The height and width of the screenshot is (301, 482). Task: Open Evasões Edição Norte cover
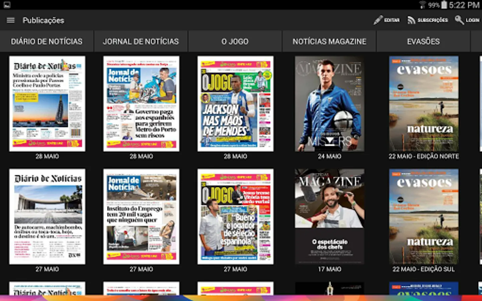pyautogui.click(x=424, y=104)
